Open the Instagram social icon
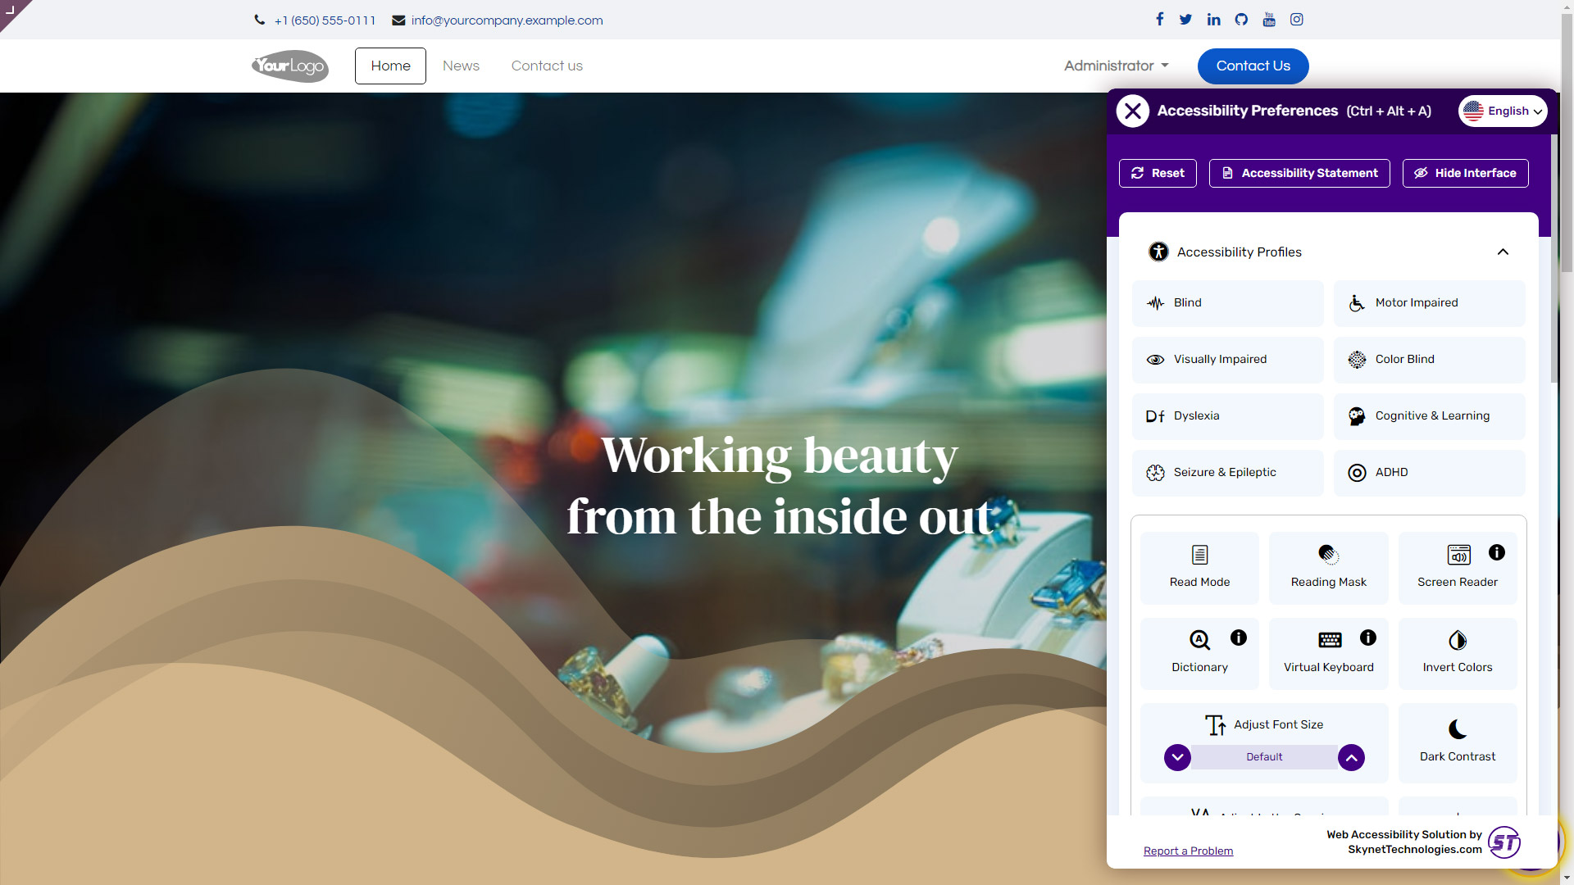Screen dimensions: 1574x885 click(1296, 20)
